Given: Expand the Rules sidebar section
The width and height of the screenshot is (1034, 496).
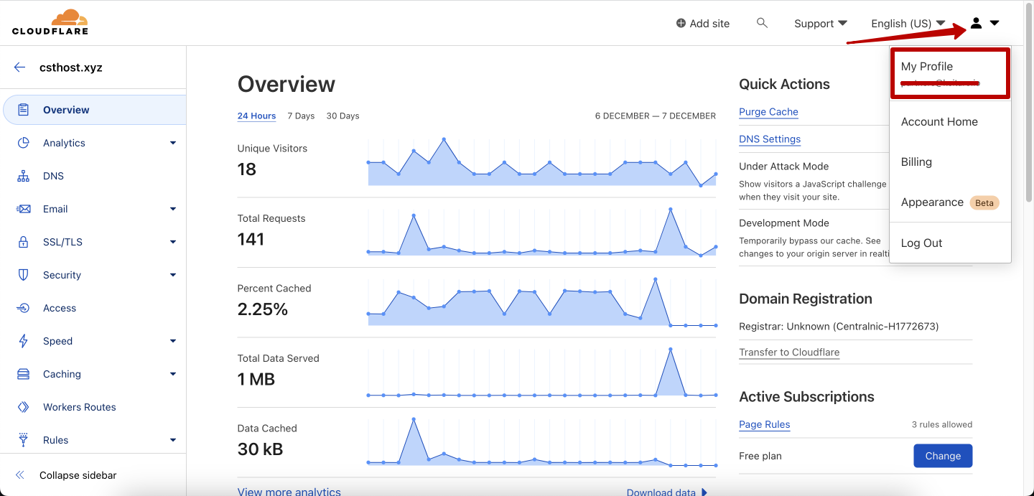Looking at the screenshot, I should point(173,440).
